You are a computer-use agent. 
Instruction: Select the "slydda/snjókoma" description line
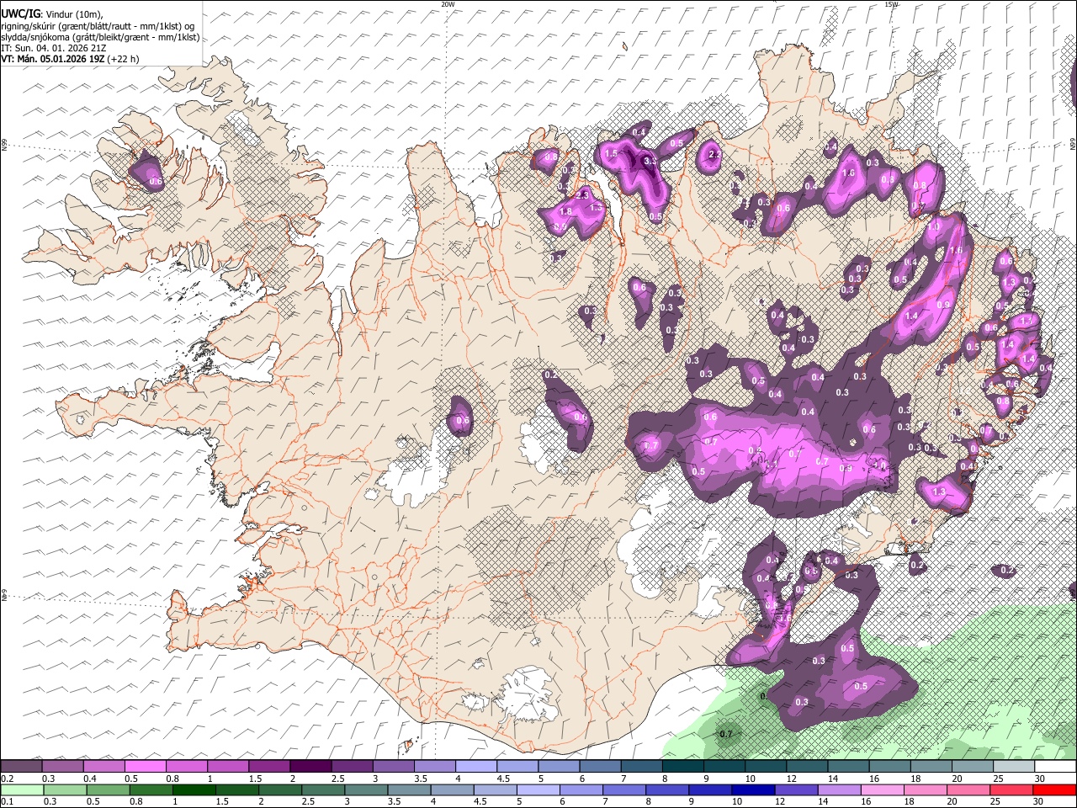click(x=100, y=37)
